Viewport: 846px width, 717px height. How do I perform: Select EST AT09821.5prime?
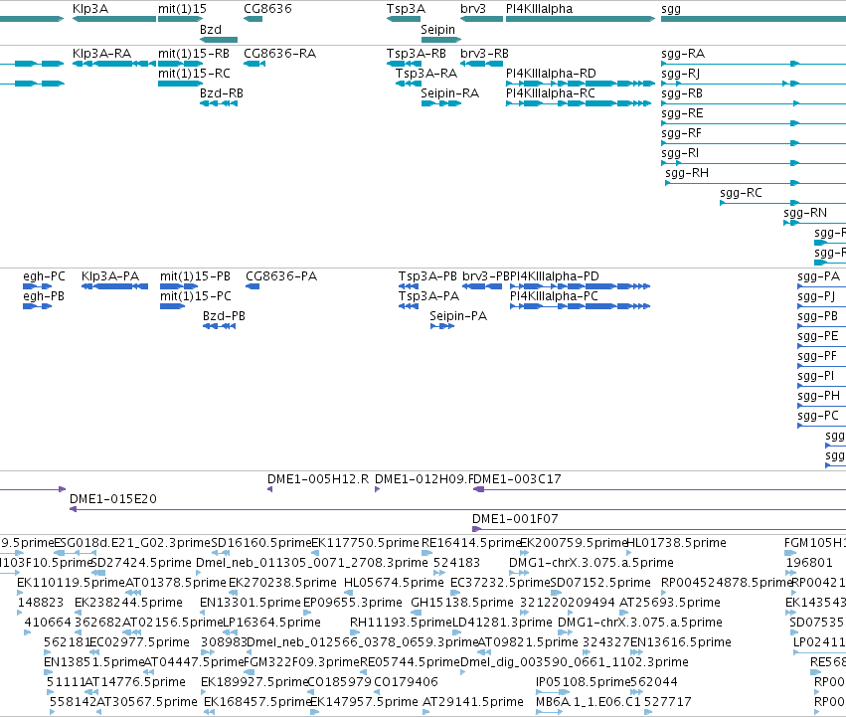[x=484, y=652]
